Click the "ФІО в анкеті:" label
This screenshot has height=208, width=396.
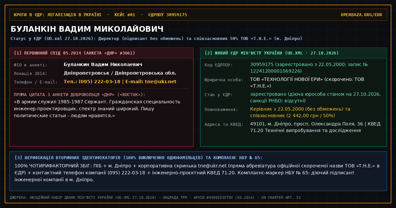[x=31, y=65]
